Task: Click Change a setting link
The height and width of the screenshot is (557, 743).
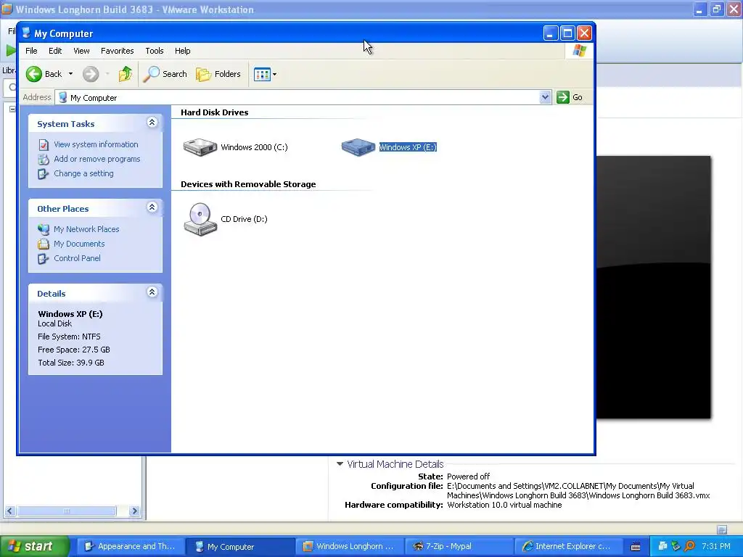Action: point(83,173)
